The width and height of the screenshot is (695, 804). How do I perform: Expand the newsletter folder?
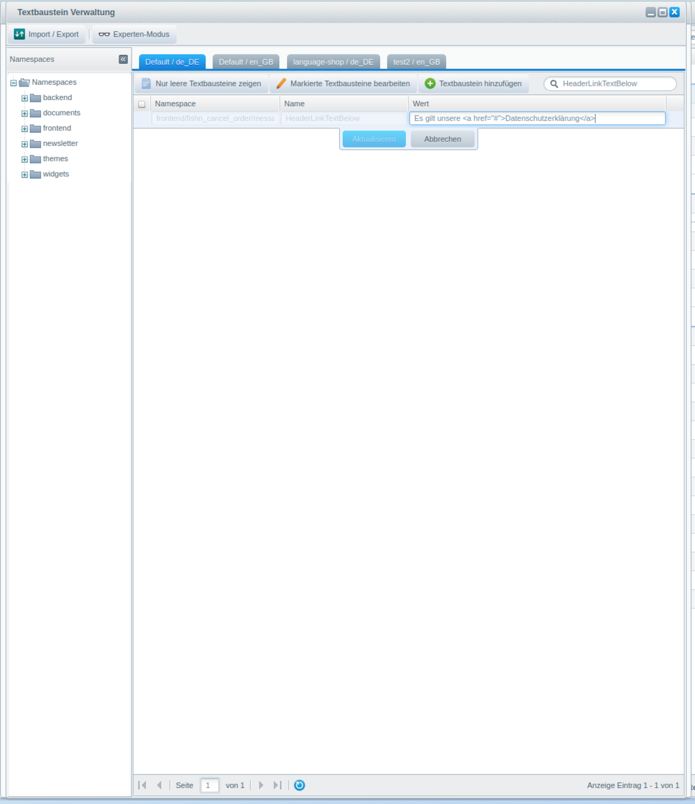click(25, 144)
